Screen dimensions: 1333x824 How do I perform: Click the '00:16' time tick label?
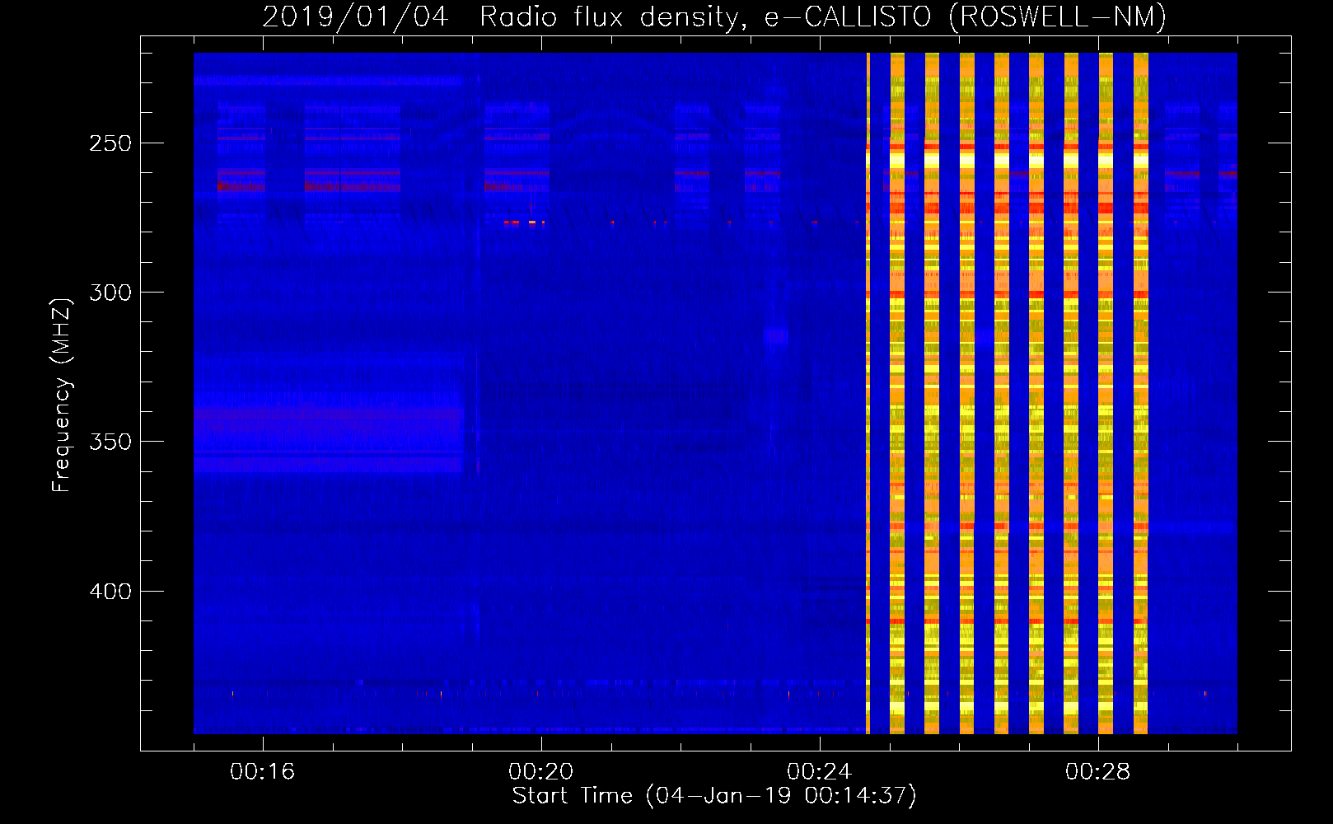(x=262, y=771)
